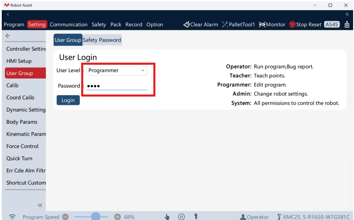
Task: Open the User Level dropdown
Action: pos(117,70)
